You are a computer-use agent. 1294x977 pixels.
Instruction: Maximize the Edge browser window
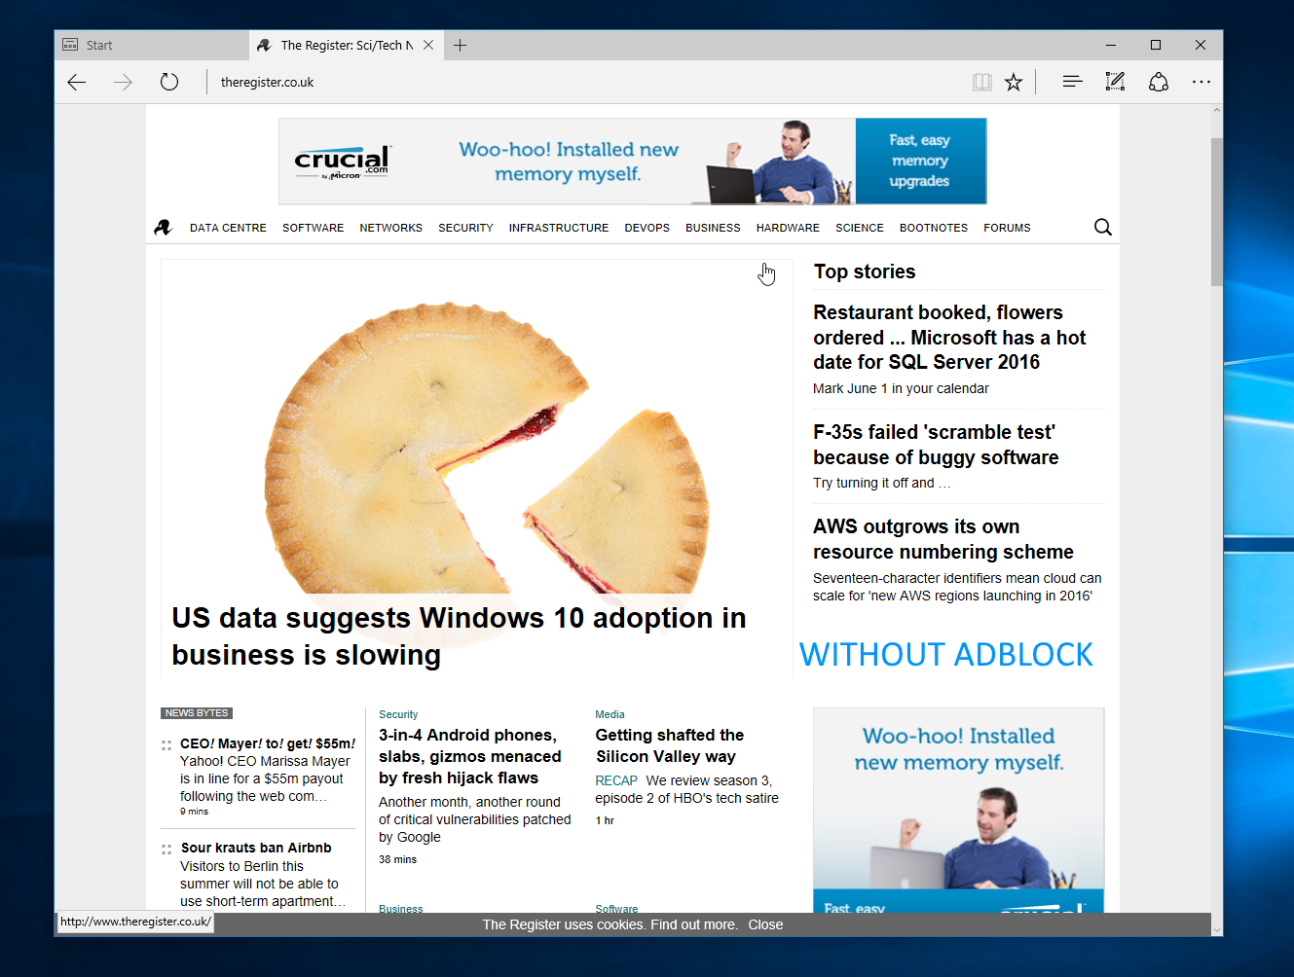[1156, 45]
